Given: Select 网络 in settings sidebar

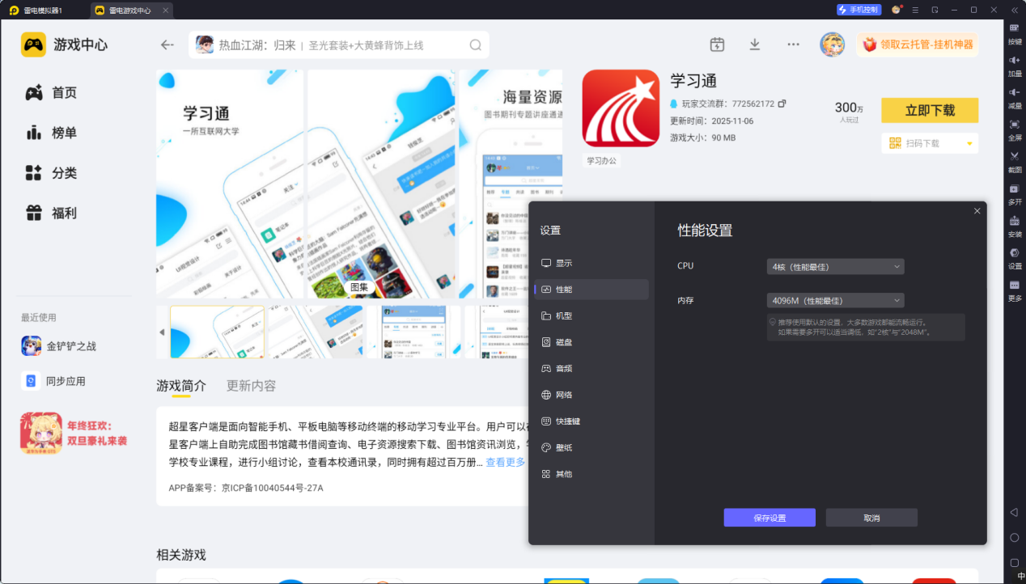Looking at the screenshot, I should coord(591,395).
